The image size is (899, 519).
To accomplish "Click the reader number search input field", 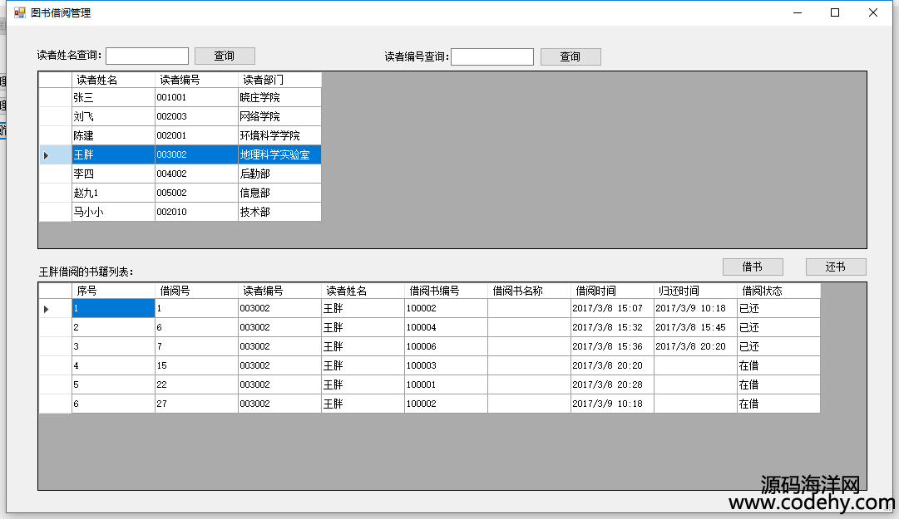I will [x=491, y=56].
